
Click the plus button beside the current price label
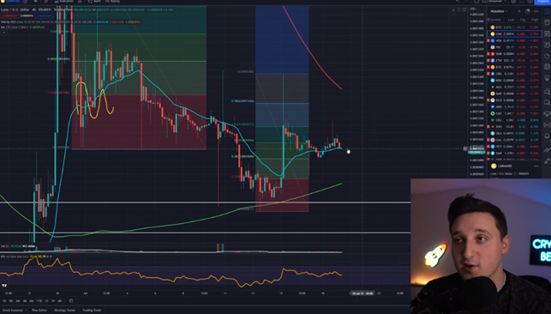click(x=465, y=148)
